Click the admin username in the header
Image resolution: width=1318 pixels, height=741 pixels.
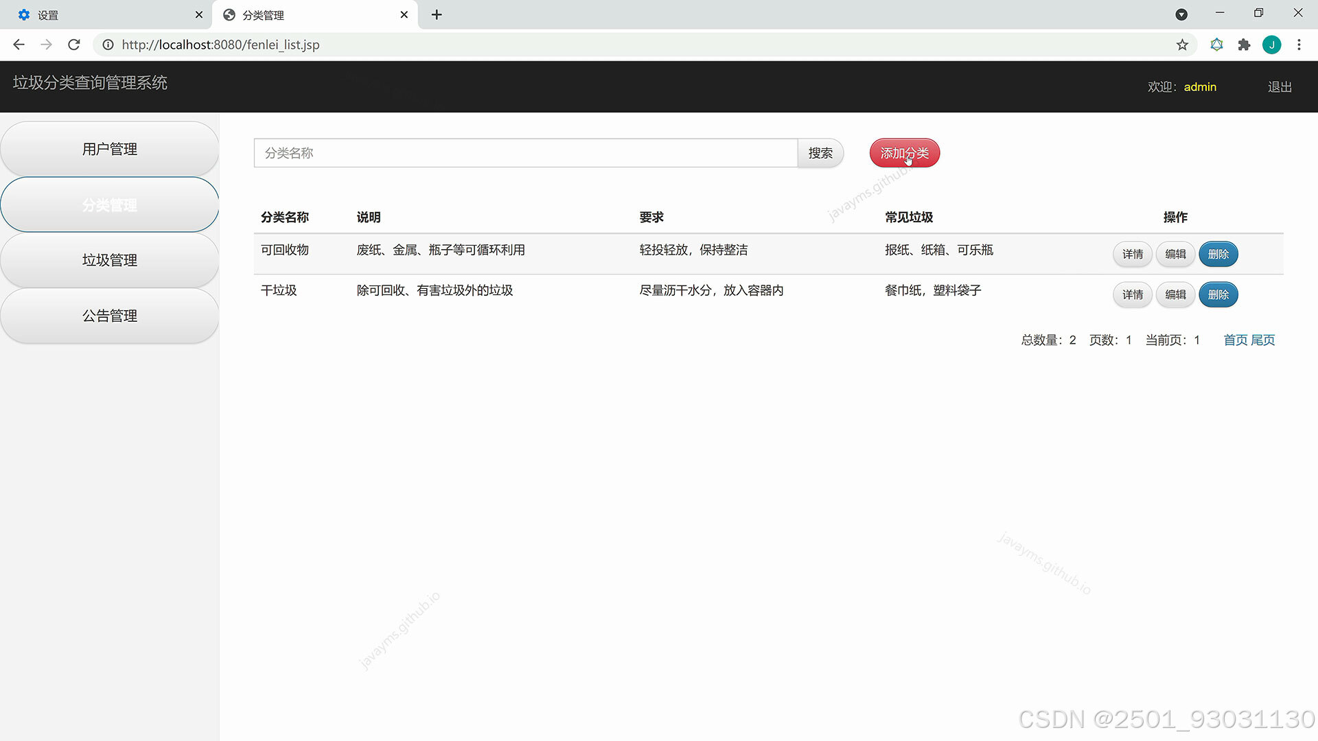coord(1200,87)
